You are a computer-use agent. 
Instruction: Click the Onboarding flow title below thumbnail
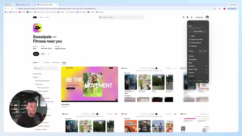pyautogui.click(x=65, y=105)
